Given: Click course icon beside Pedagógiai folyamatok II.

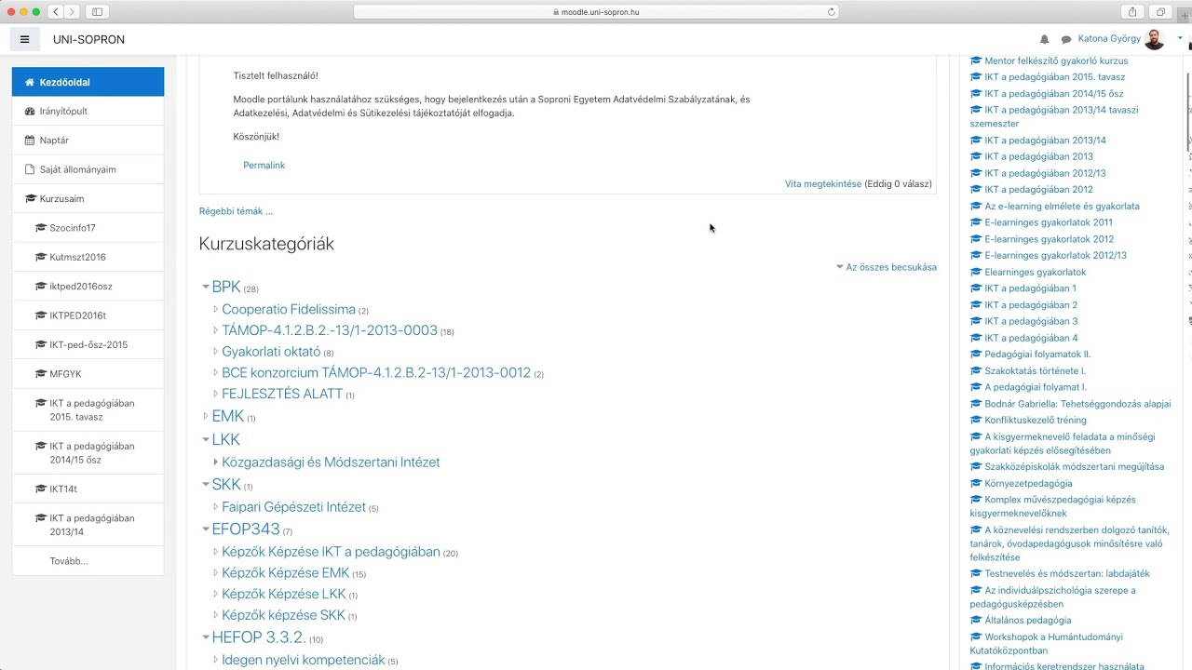Looking at the screenshot, I should tap(976, 355).
